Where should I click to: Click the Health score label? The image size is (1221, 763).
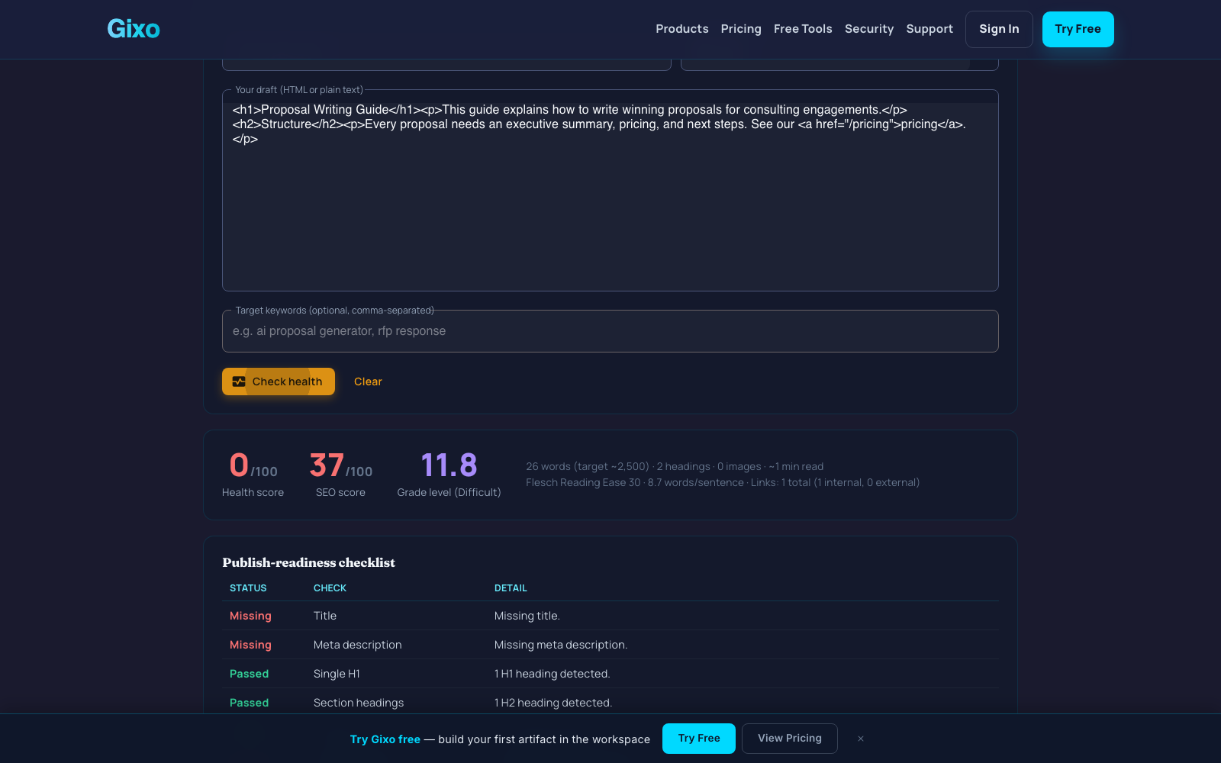click(253, 492)
